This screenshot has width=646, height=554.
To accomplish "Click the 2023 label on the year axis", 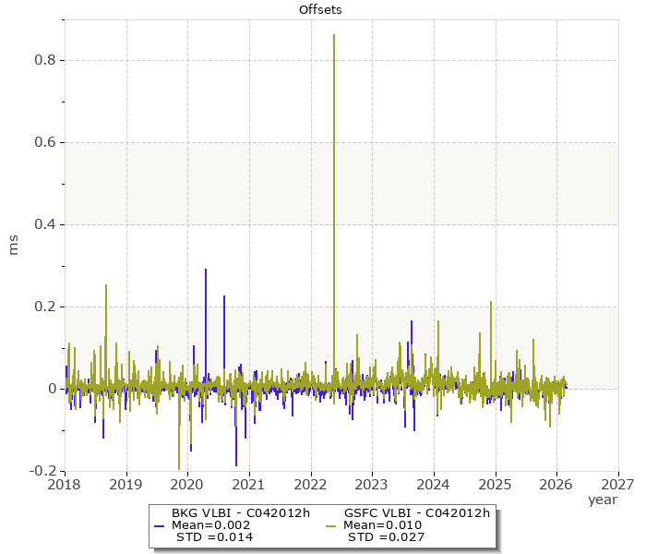I will (x=372, y=484).
